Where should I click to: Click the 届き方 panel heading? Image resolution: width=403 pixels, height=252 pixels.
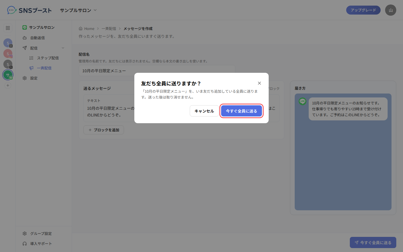[300, 88]
